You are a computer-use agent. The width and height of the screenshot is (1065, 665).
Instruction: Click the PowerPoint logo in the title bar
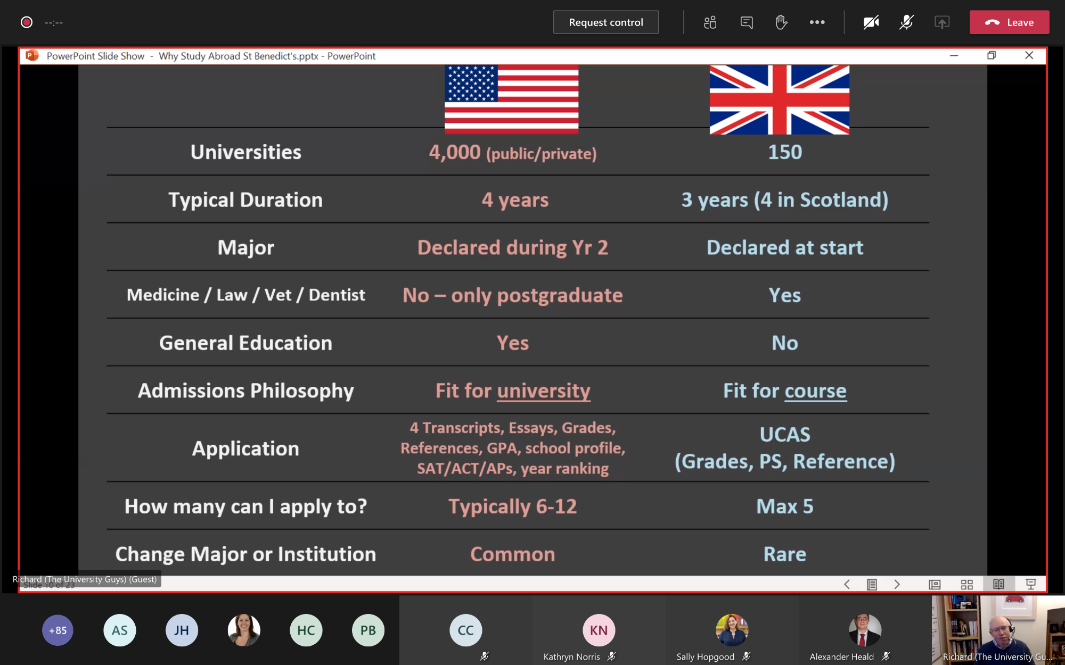point(32,56)
